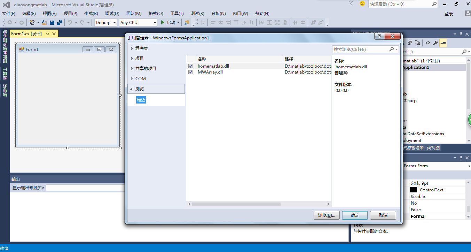Click the new project toolbar icon
This screenshot has width=471, height=252.
pyautogui.click(x=32, y=23)
